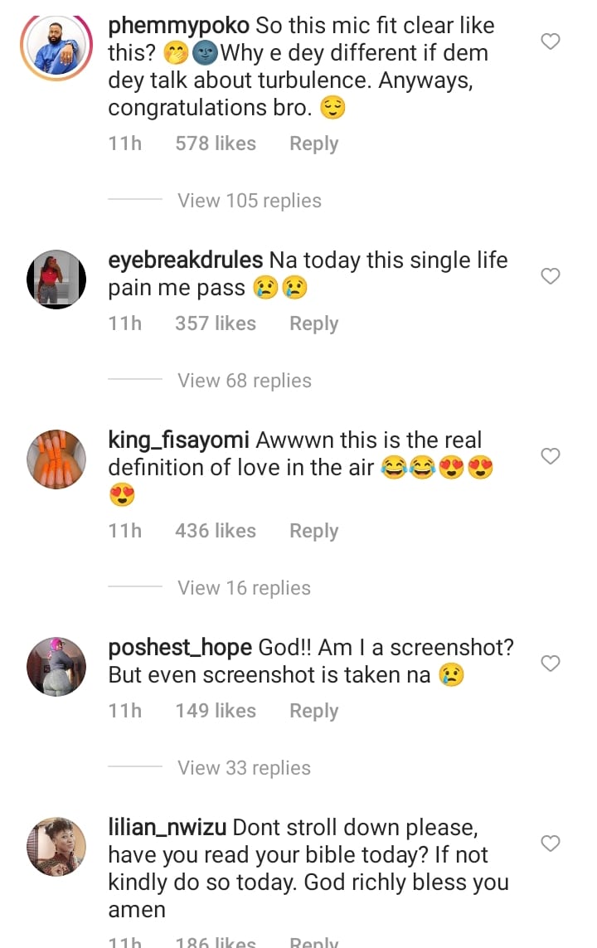The width and height of the screenshot is (597, 948).
Task: Like phemmypoko's comment with the heart
Action: pos(551,41)
